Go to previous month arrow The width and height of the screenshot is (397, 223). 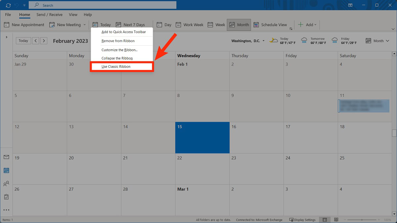[36, 41]
